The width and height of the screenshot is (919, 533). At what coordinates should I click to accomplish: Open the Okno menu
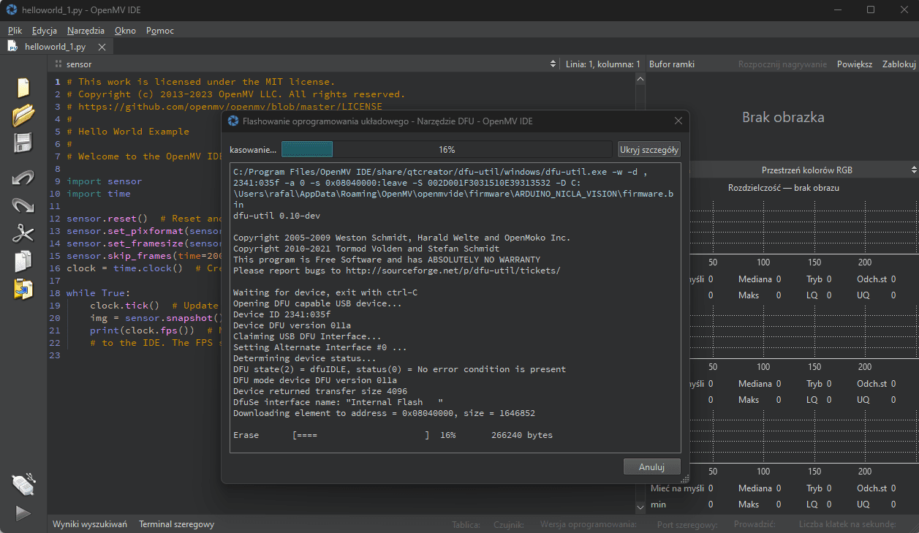pos(125,31)
